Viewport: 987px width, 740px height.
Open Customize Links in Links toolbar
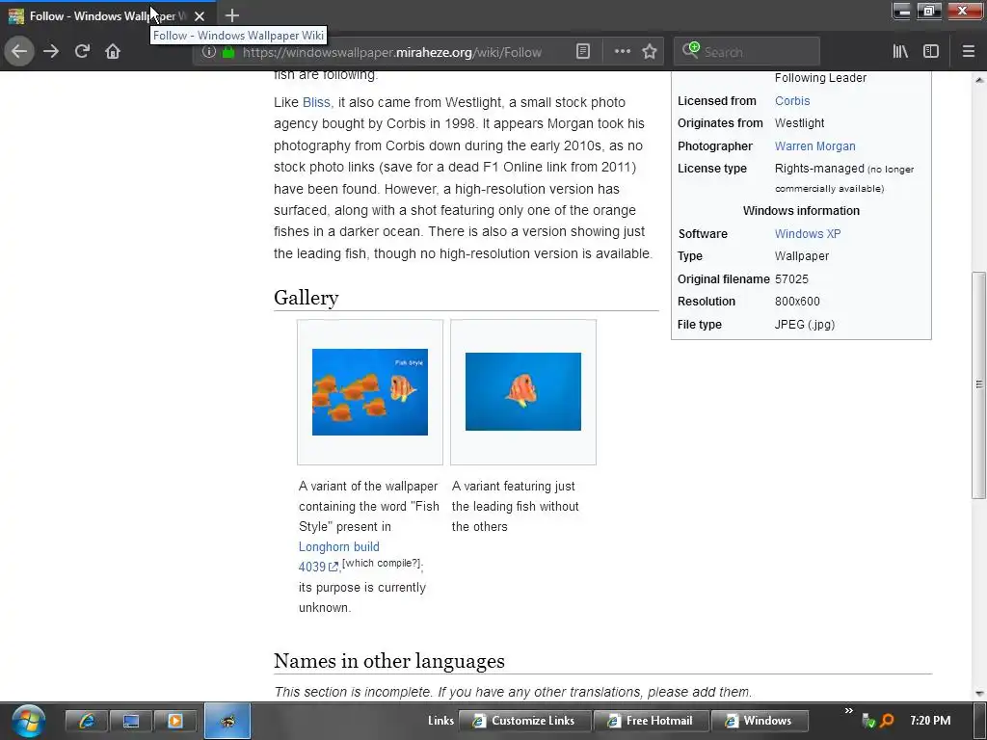click(525, 721)
